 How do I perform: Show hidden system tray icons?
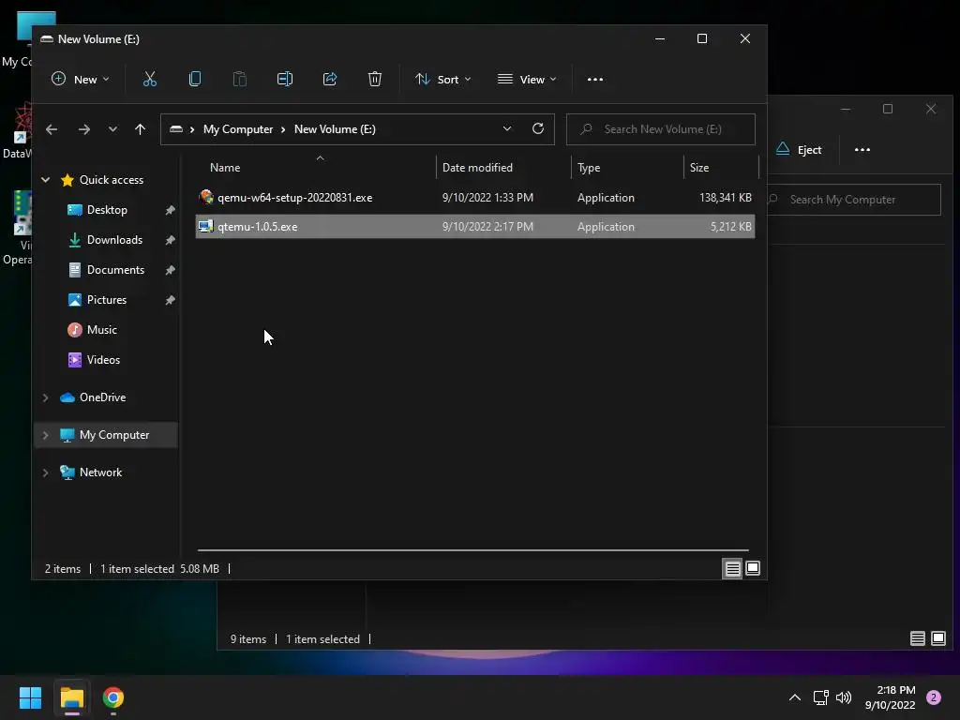click(795, 697)
